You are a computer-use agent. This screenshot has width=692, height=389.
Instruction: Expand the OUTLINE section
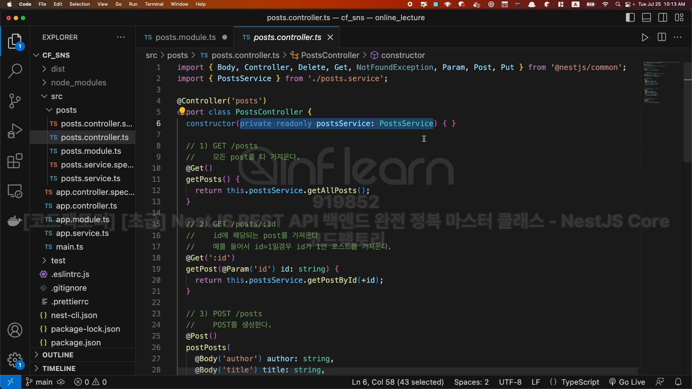tap(58, 355)
